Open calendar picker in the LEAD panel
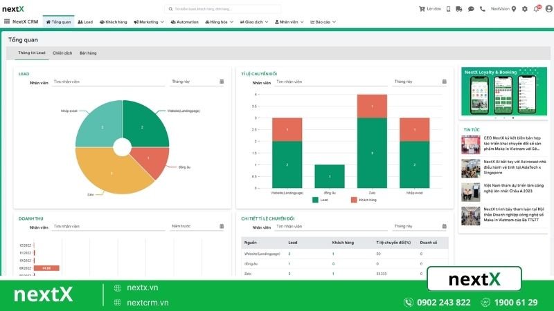This screenshot has height=311, width=554. 222,82
